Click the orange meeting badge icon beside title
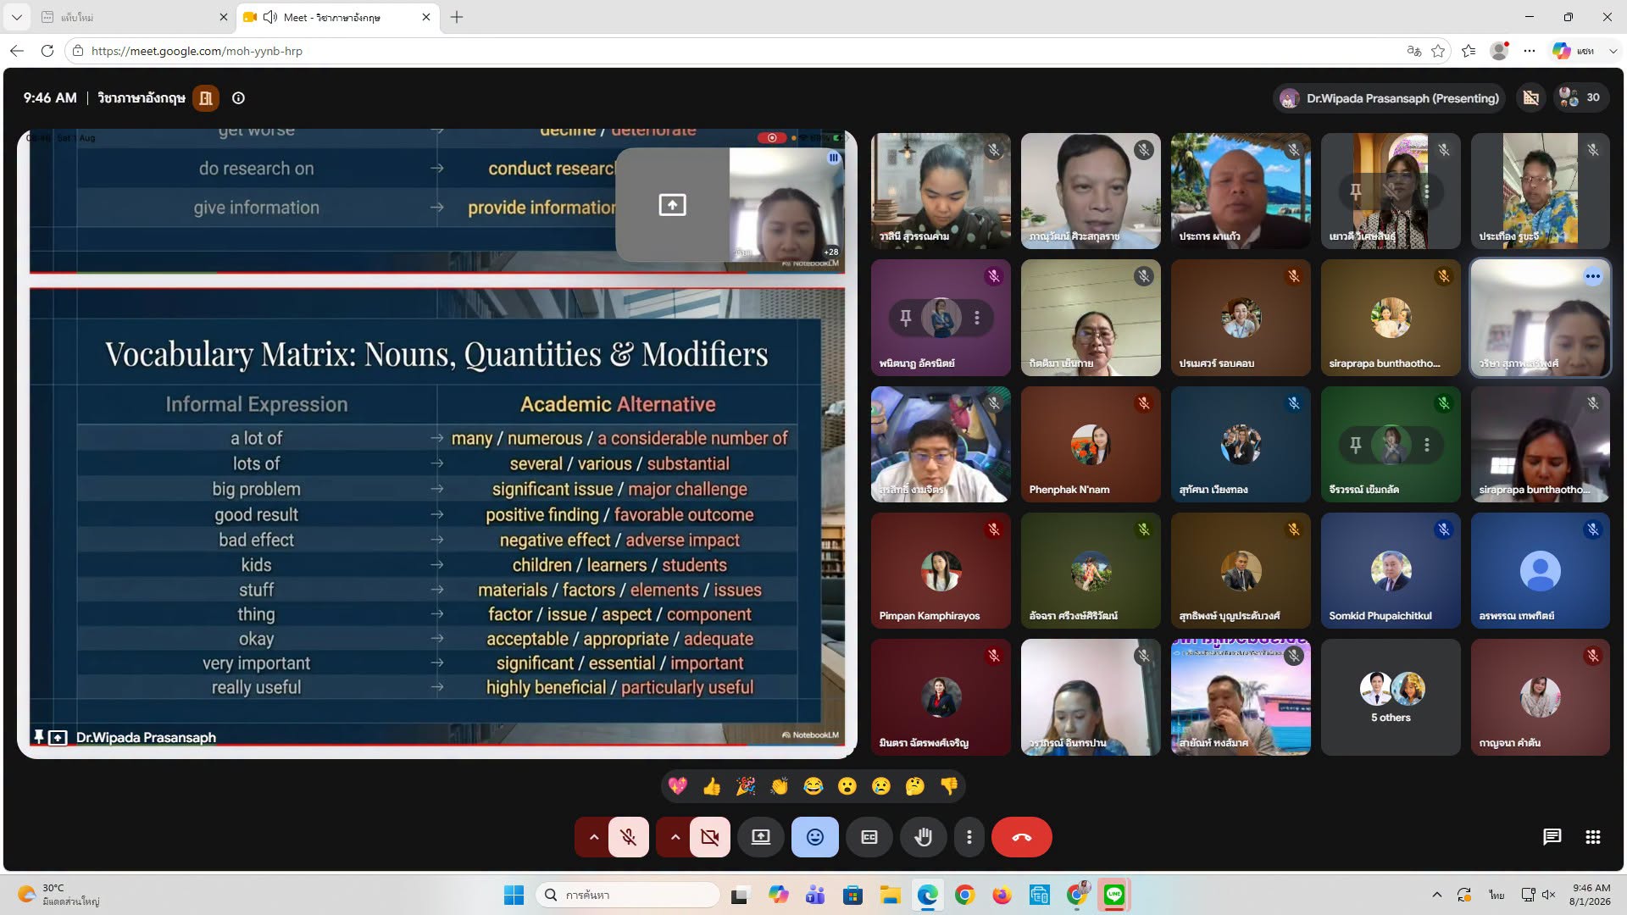Screen dimensions: 1627x915 [x=206, y=98]
